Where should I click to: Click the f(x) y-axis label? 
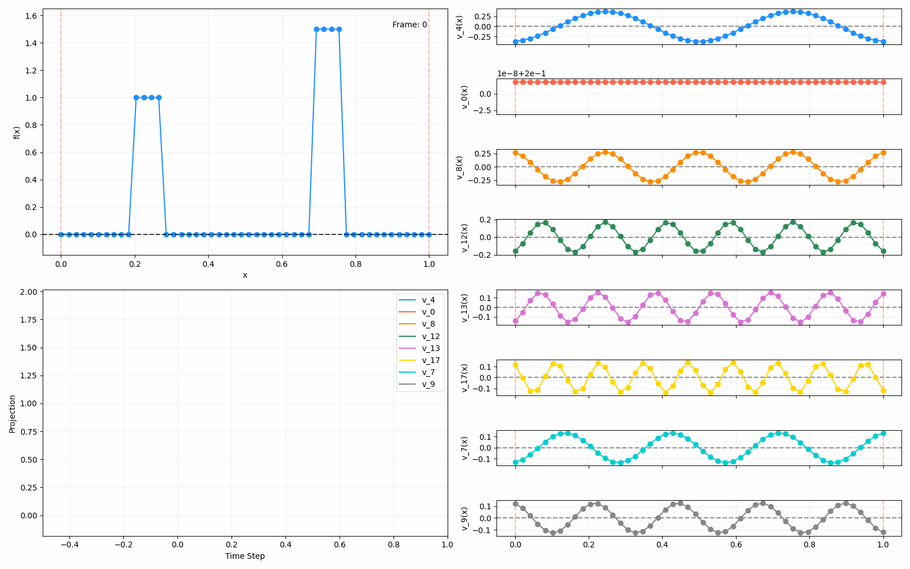point(16,132)
